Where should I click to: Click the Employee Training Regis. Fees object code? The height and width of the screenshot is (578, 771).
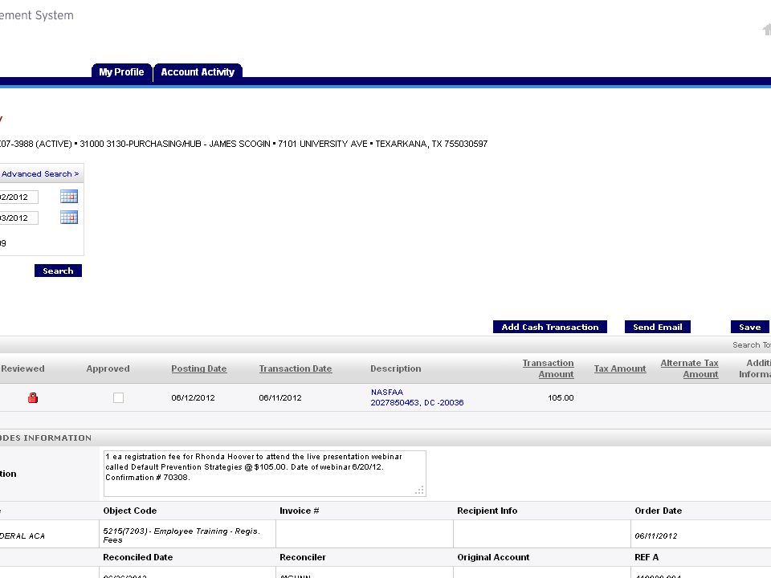coord(182,535)
